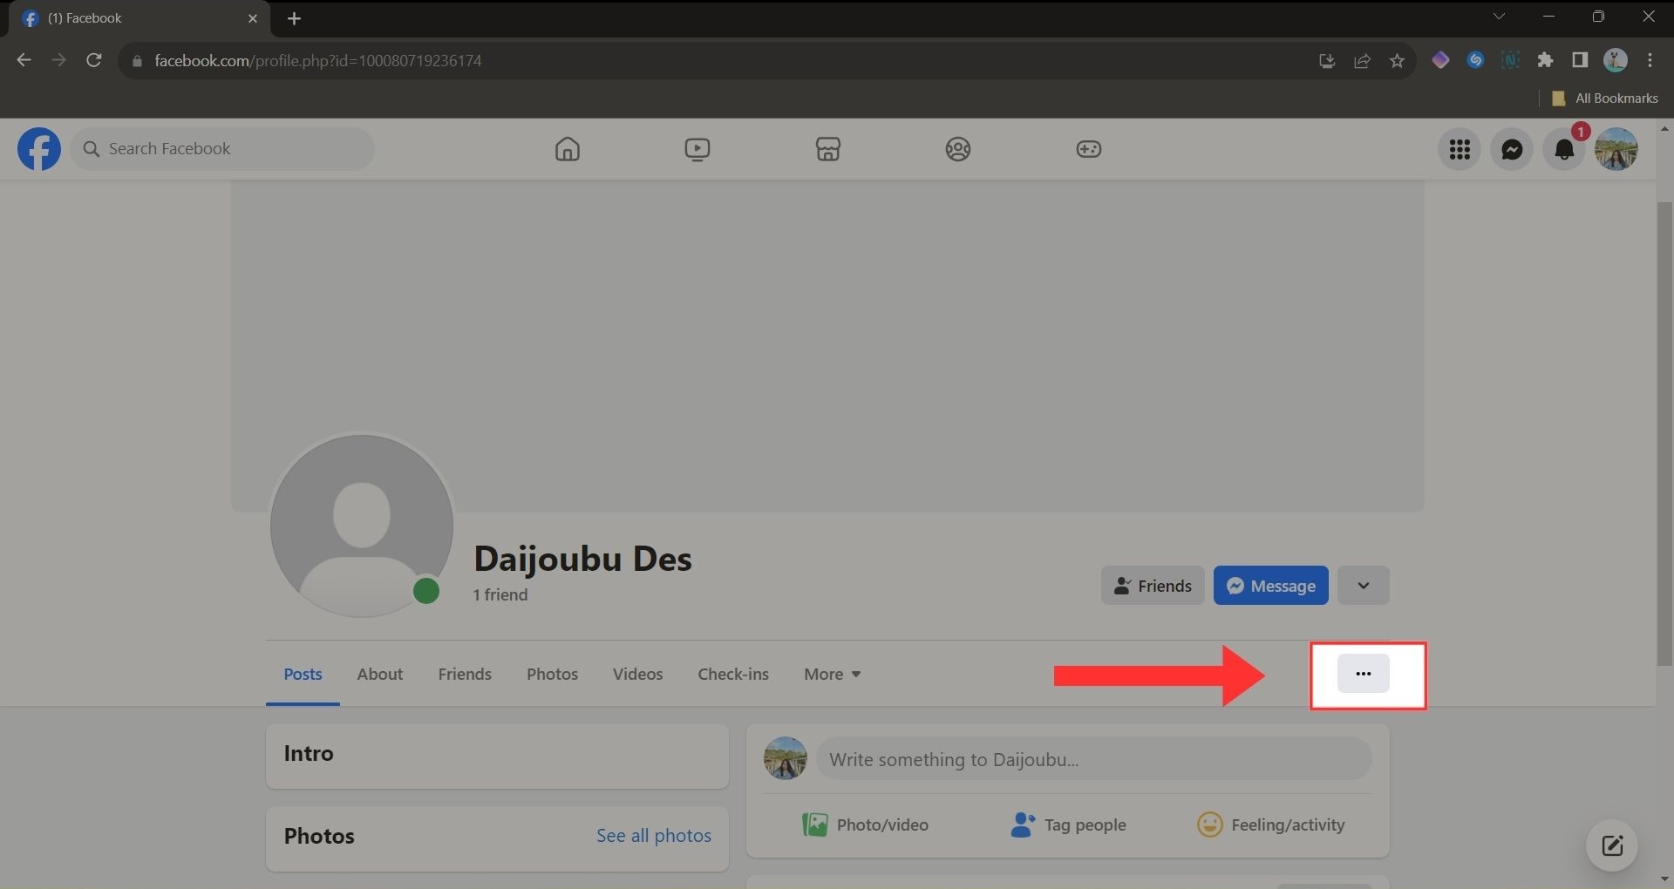Screen dimensions: 1674x889
Task: Open the nine-dot Facebook menu grid
Action: point(1460,150)
